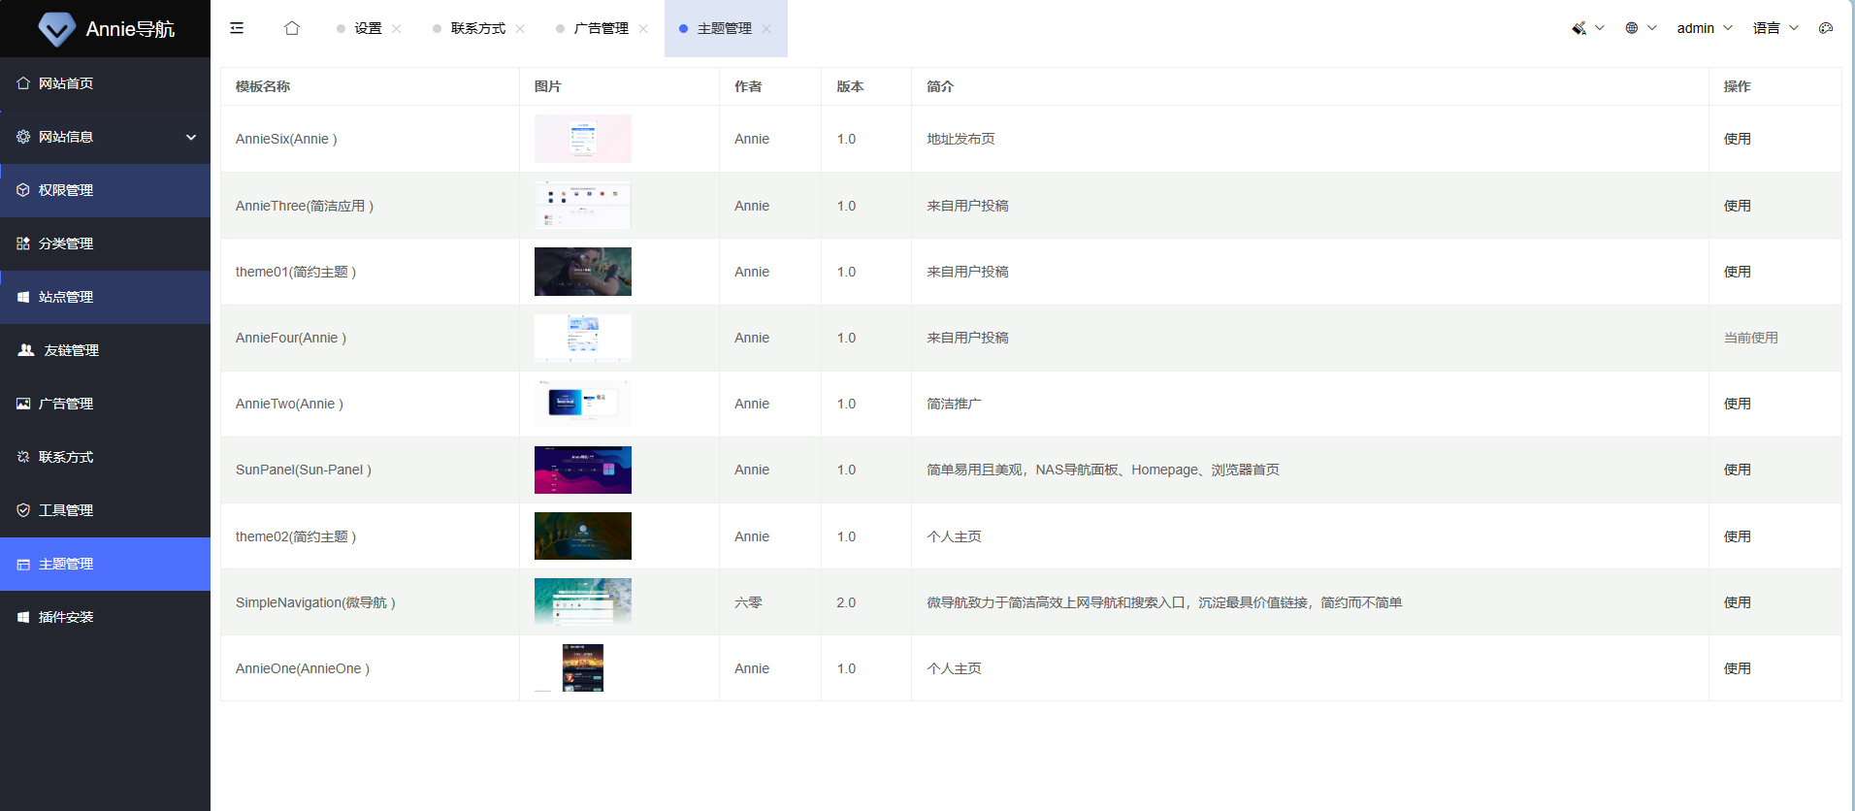Click the globe icon in header
This screenshot has width=1855, height=811.
(x=1632, y=28)
